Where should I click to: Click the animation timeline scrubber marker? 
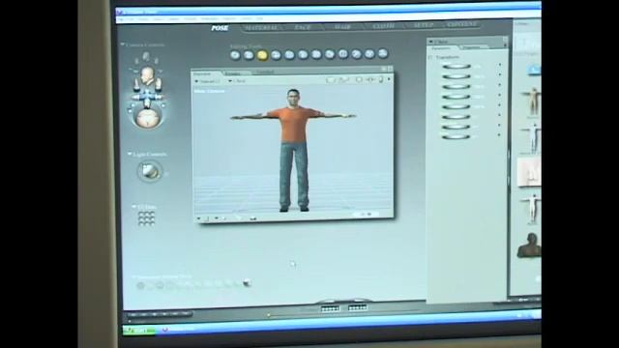point(269,315)
